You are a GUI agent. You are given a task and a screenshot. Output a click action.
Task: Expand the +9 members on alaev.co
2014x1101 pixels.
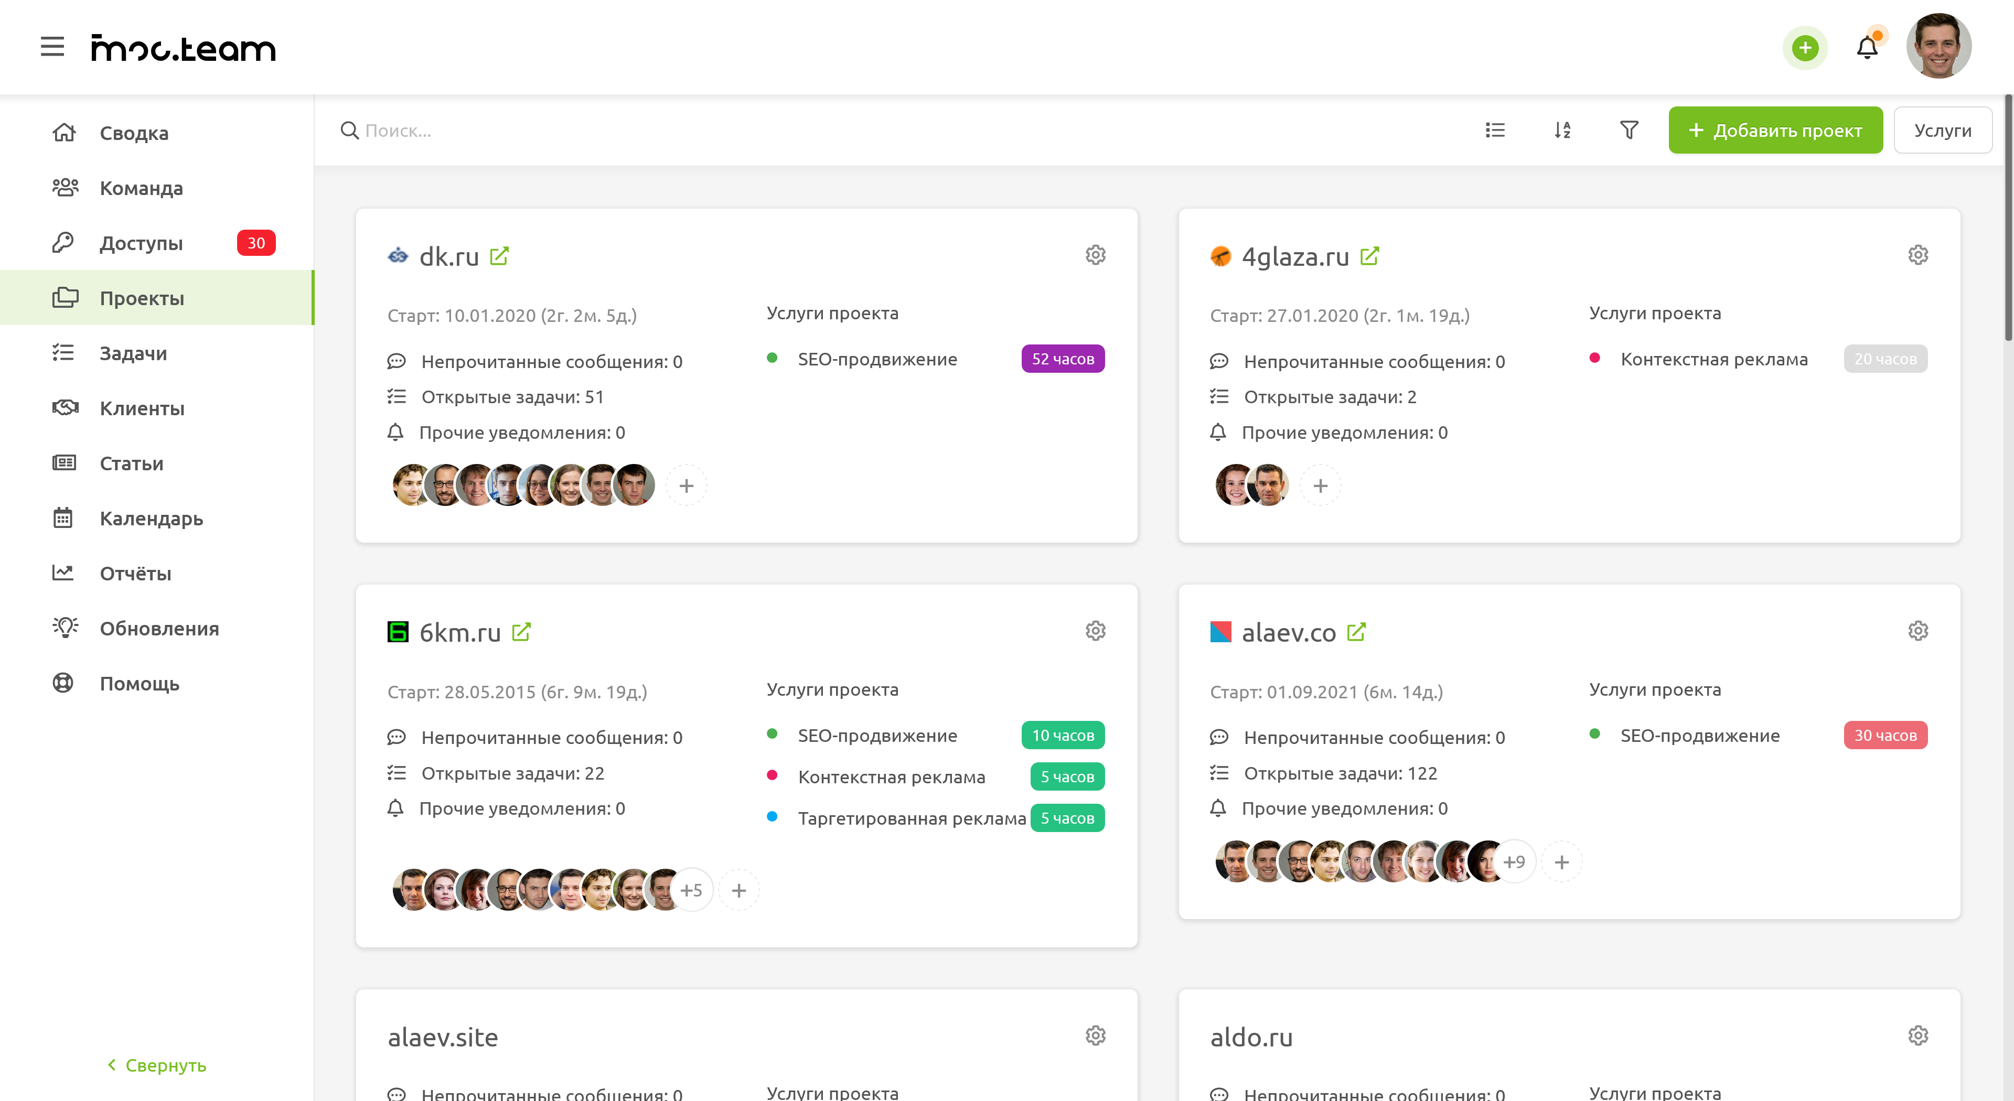click(1514, 862)
